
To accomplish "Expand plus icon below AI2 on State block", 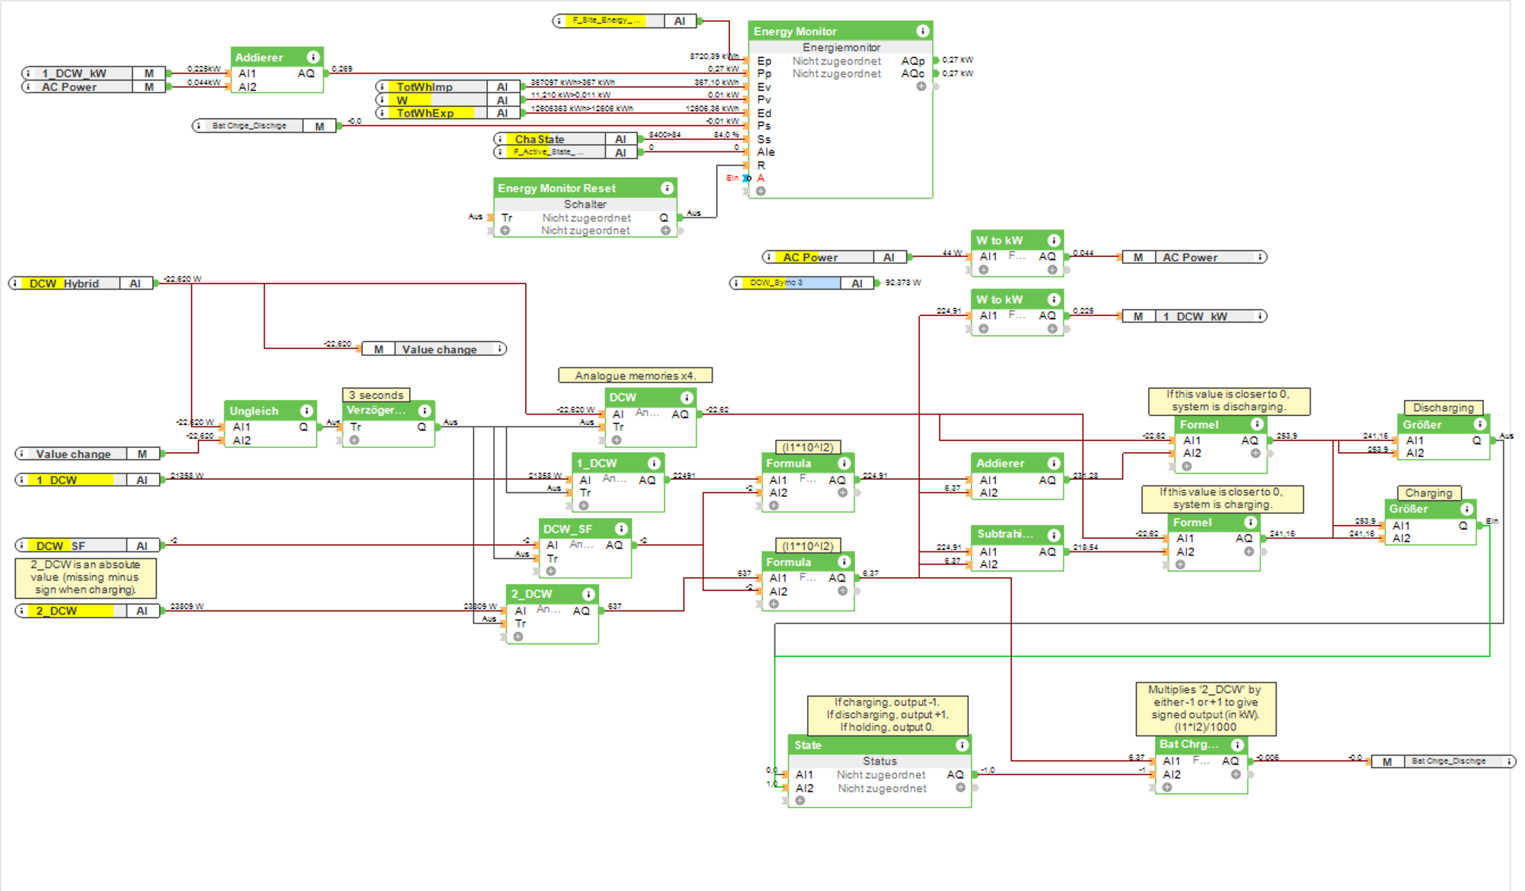I will click(800, 800).
